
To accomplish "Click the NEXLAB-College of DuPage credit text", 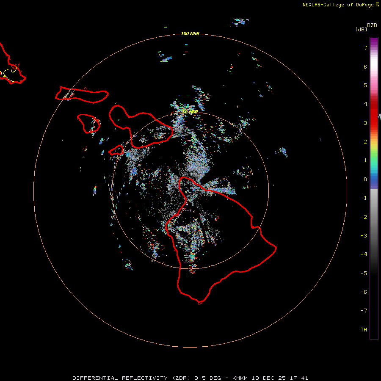I will (x=341, y=5).
